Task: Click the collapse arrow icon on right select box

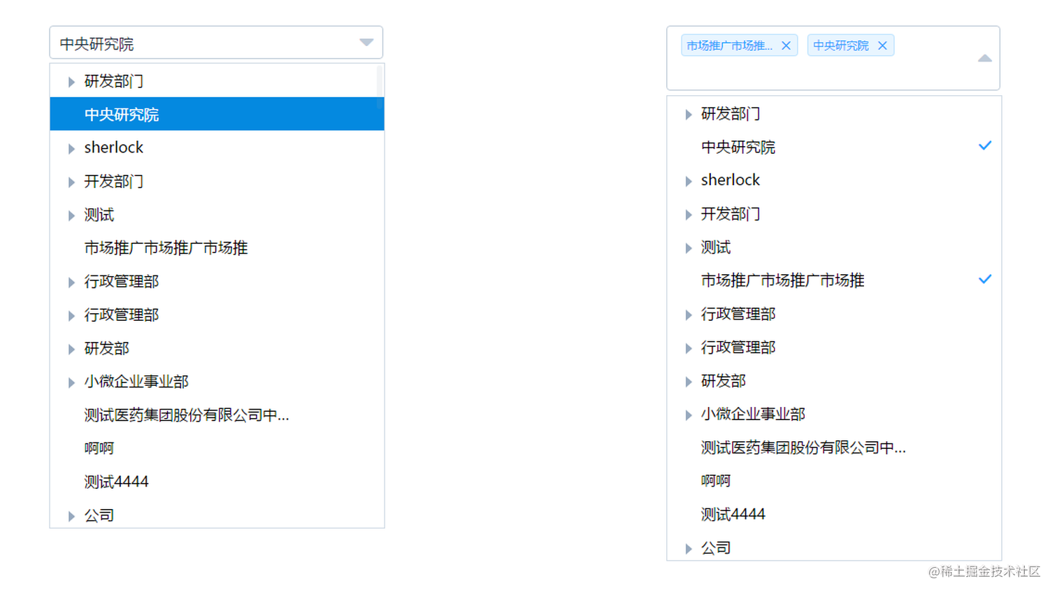Action: point(985,58)
